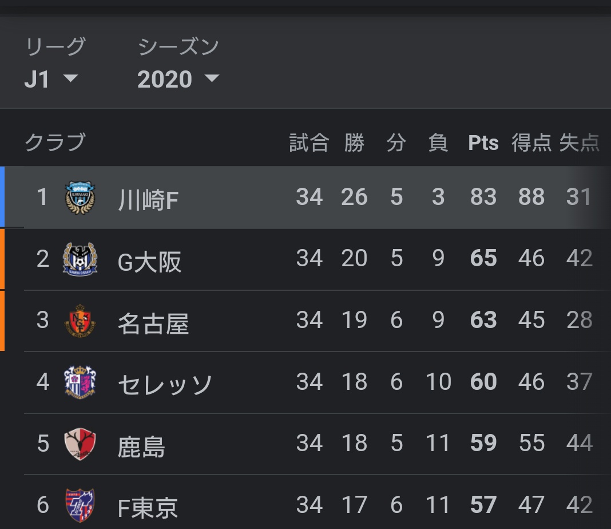Select the セレッソ team name
Screen dimensions: 611x529
point(165,384)
